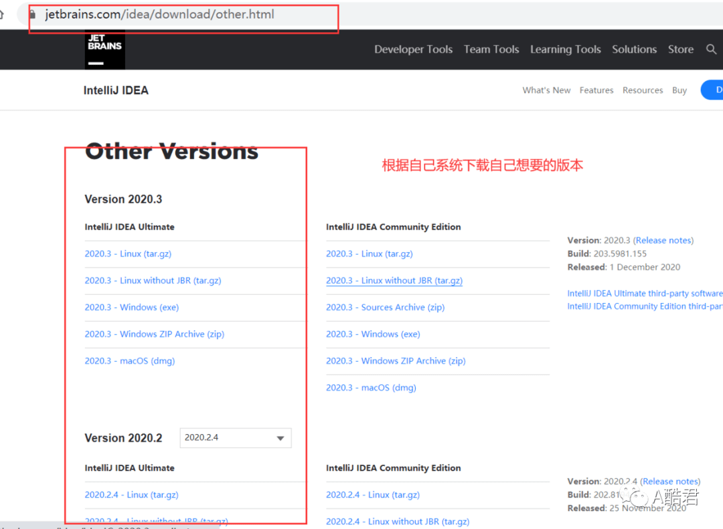Viewport: 723px width, 529px height.
Task: Click IntelliJ IDEA Community Edition heading under 2020.3
Action: (394, 227)
